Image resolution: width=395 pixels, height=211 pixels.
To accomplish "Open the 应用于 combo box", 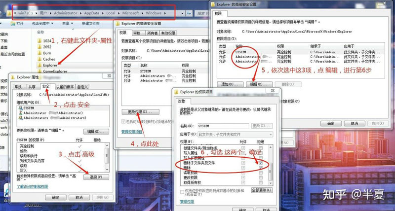I will 236,134.
